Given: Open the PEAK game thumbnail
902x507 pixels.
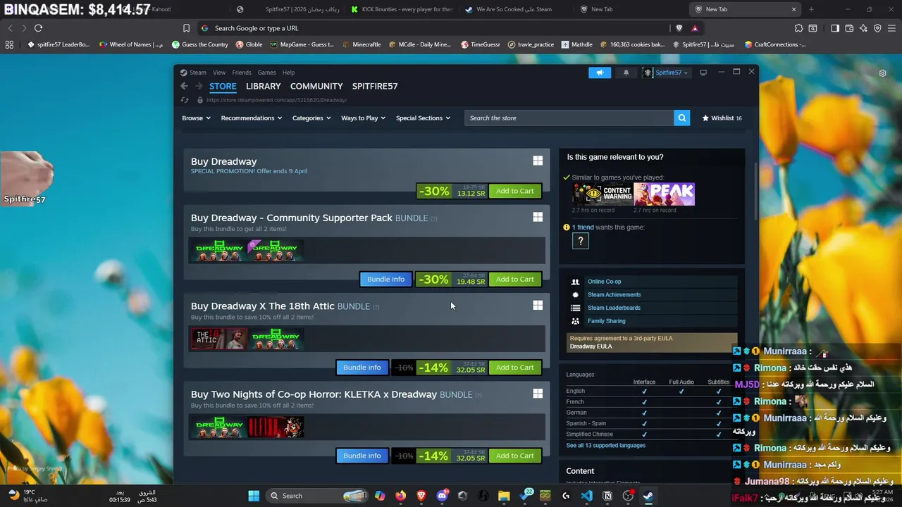Looking at the screenshot, I should pyautogui.click(x=665, y=194).
